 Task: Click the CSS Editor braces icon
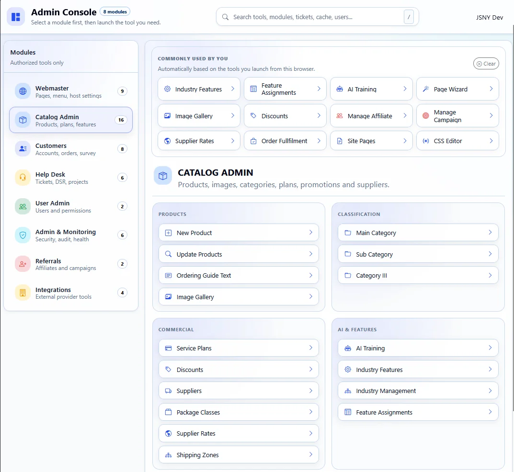point(426,141)
